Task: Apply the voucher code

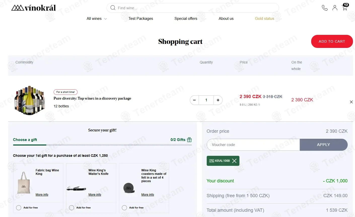Action: 324,145
